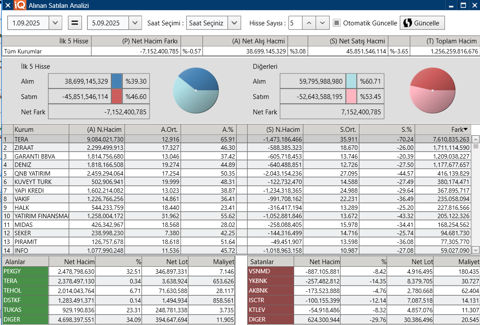The image size is (480, 325).
Task: Click the A.% column header
Action: point(209,129)
